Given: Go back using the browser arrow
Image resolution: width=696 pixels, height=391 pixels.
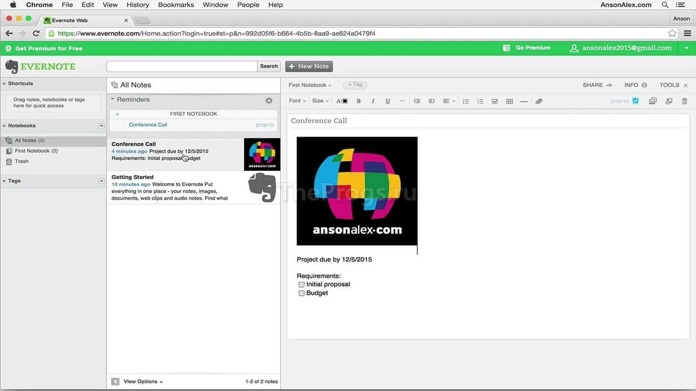Looking at the screenshot, I should (x=9, y=33).
